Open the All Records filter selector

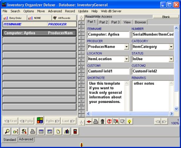[64, 18]
